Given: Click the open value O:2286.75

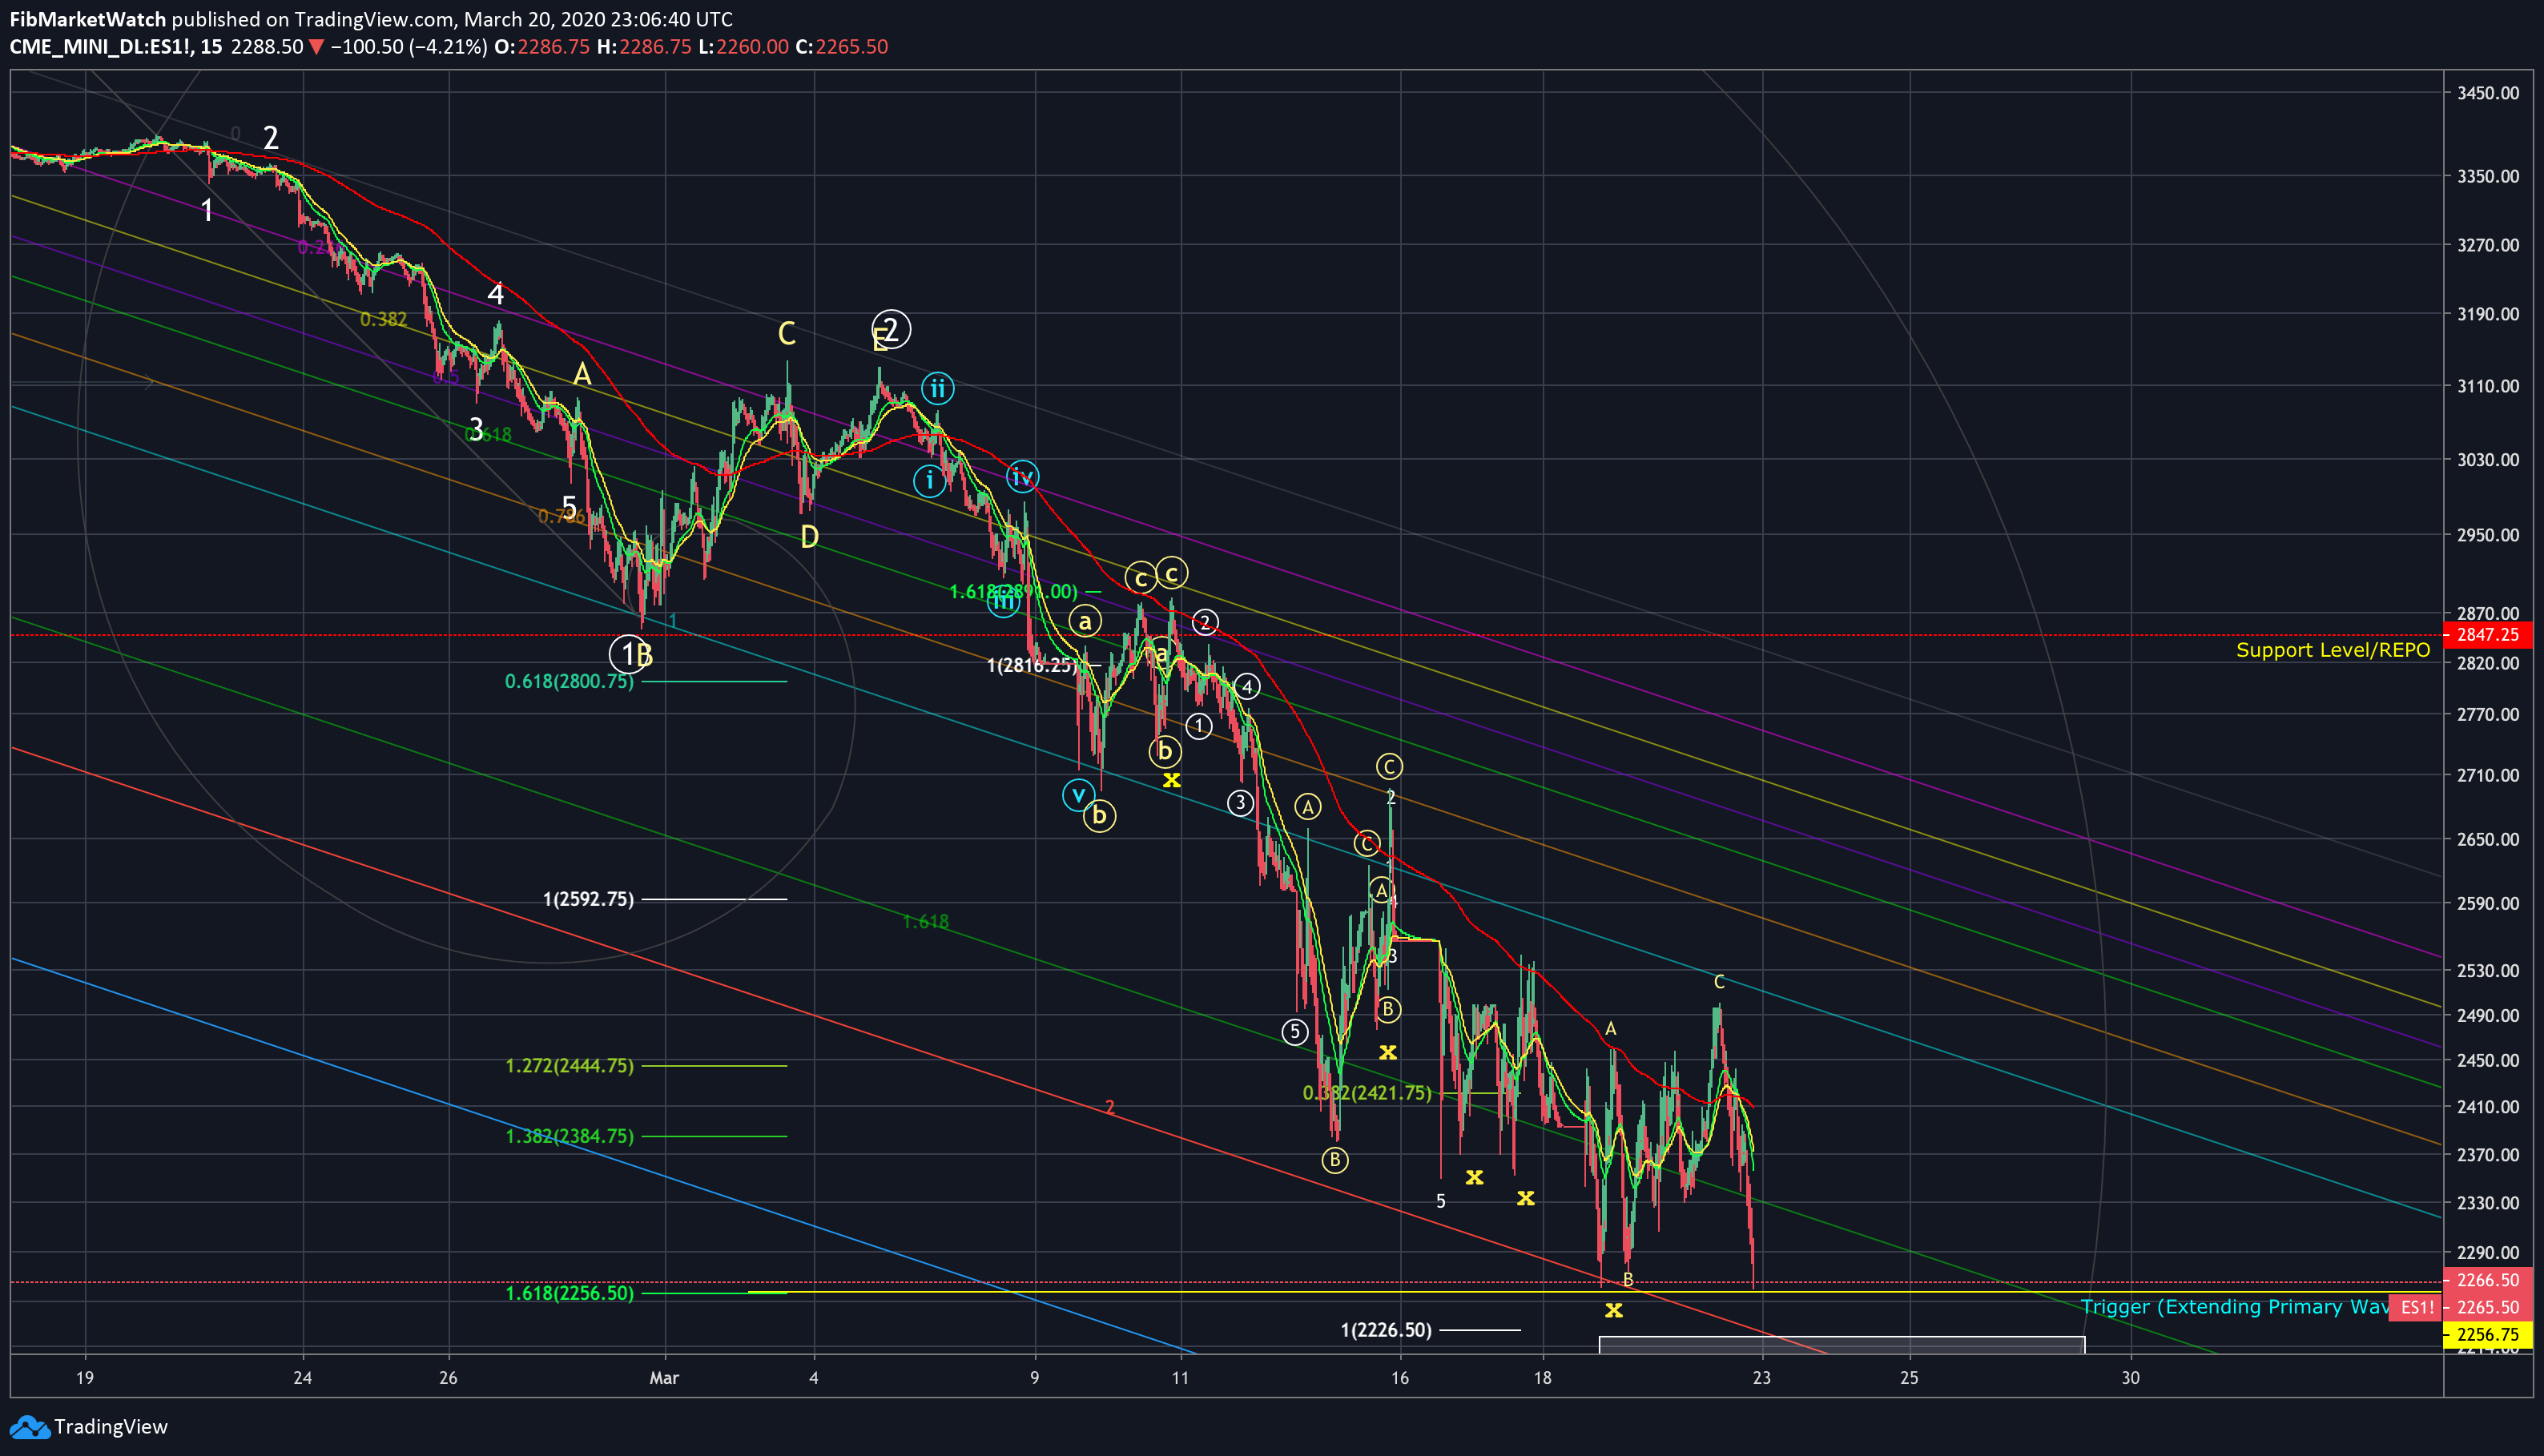Looking at the screenshot, I should (542, 47).
